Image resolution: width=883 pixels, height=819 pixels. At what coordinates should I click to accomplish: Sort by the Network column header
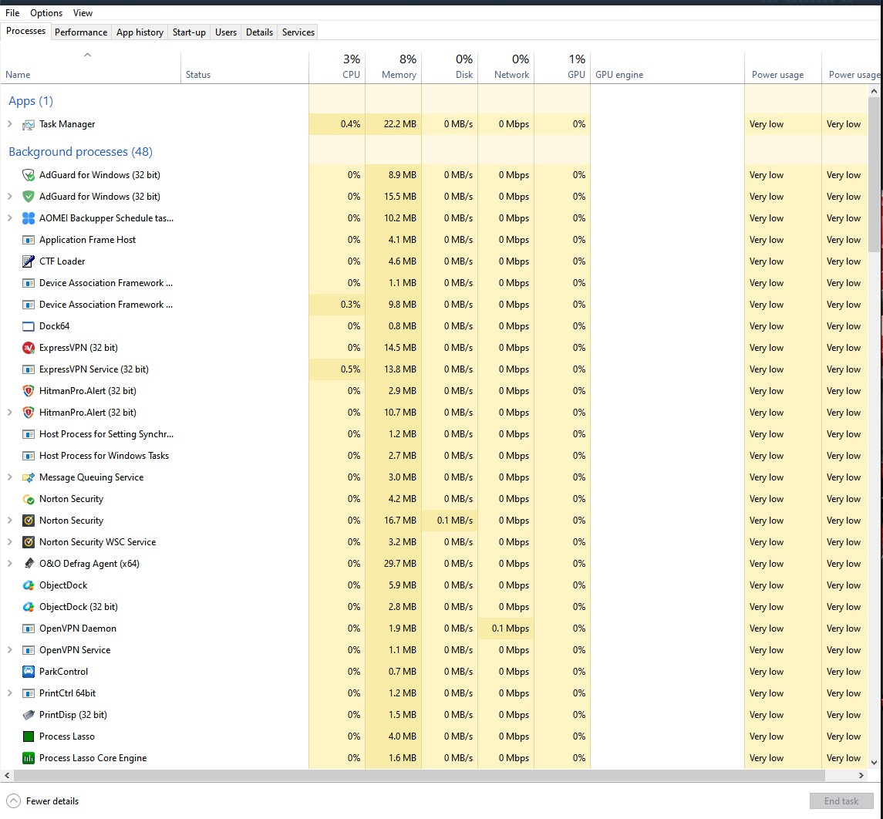(506, 67)
